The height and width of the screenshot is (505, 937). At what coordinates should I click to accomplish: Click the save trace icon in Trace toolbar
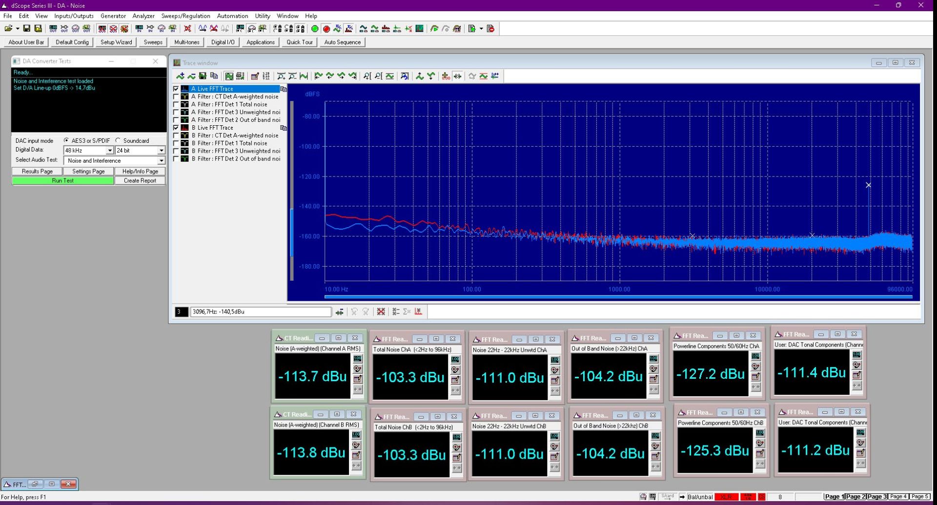coord(203,76)
